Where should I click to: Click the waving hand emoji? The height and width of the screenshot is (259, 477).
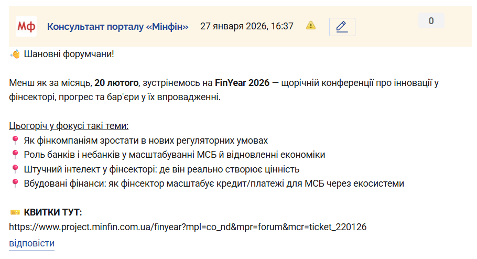click(15, 54)
